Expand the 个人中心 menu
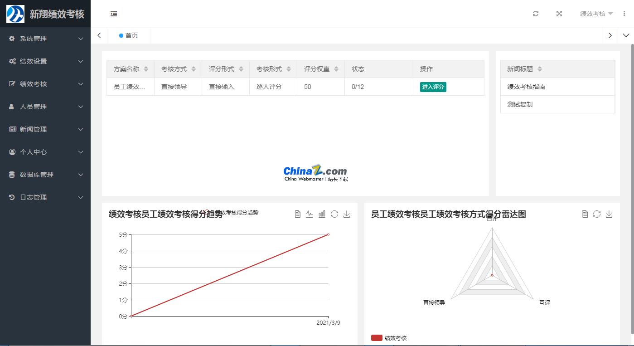Image resolution: width=634 pixels, height=346 pixels. coord(45,152)
